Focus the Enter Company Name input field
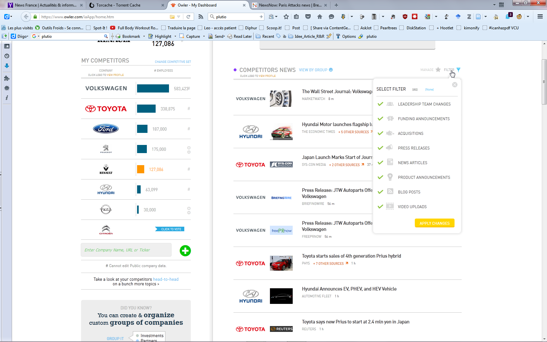The image size is (547, 342). pos(126,250)
